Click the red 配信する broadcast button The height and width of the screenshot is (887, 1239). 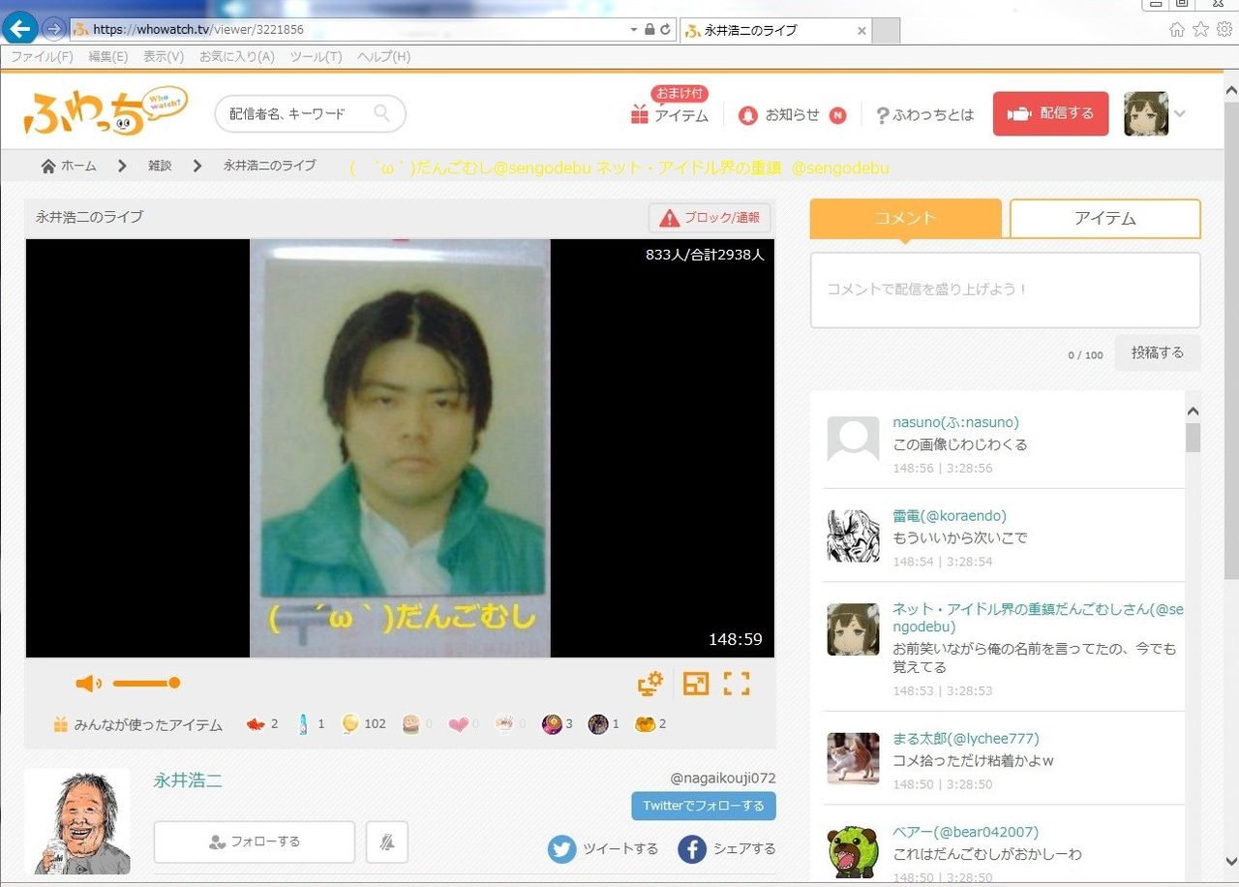[x=1050, y=112]
